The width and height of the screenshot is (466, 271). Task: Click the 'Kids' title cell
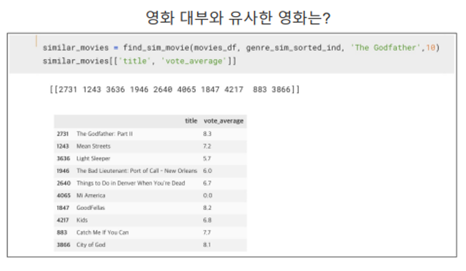tap(82, 220)
